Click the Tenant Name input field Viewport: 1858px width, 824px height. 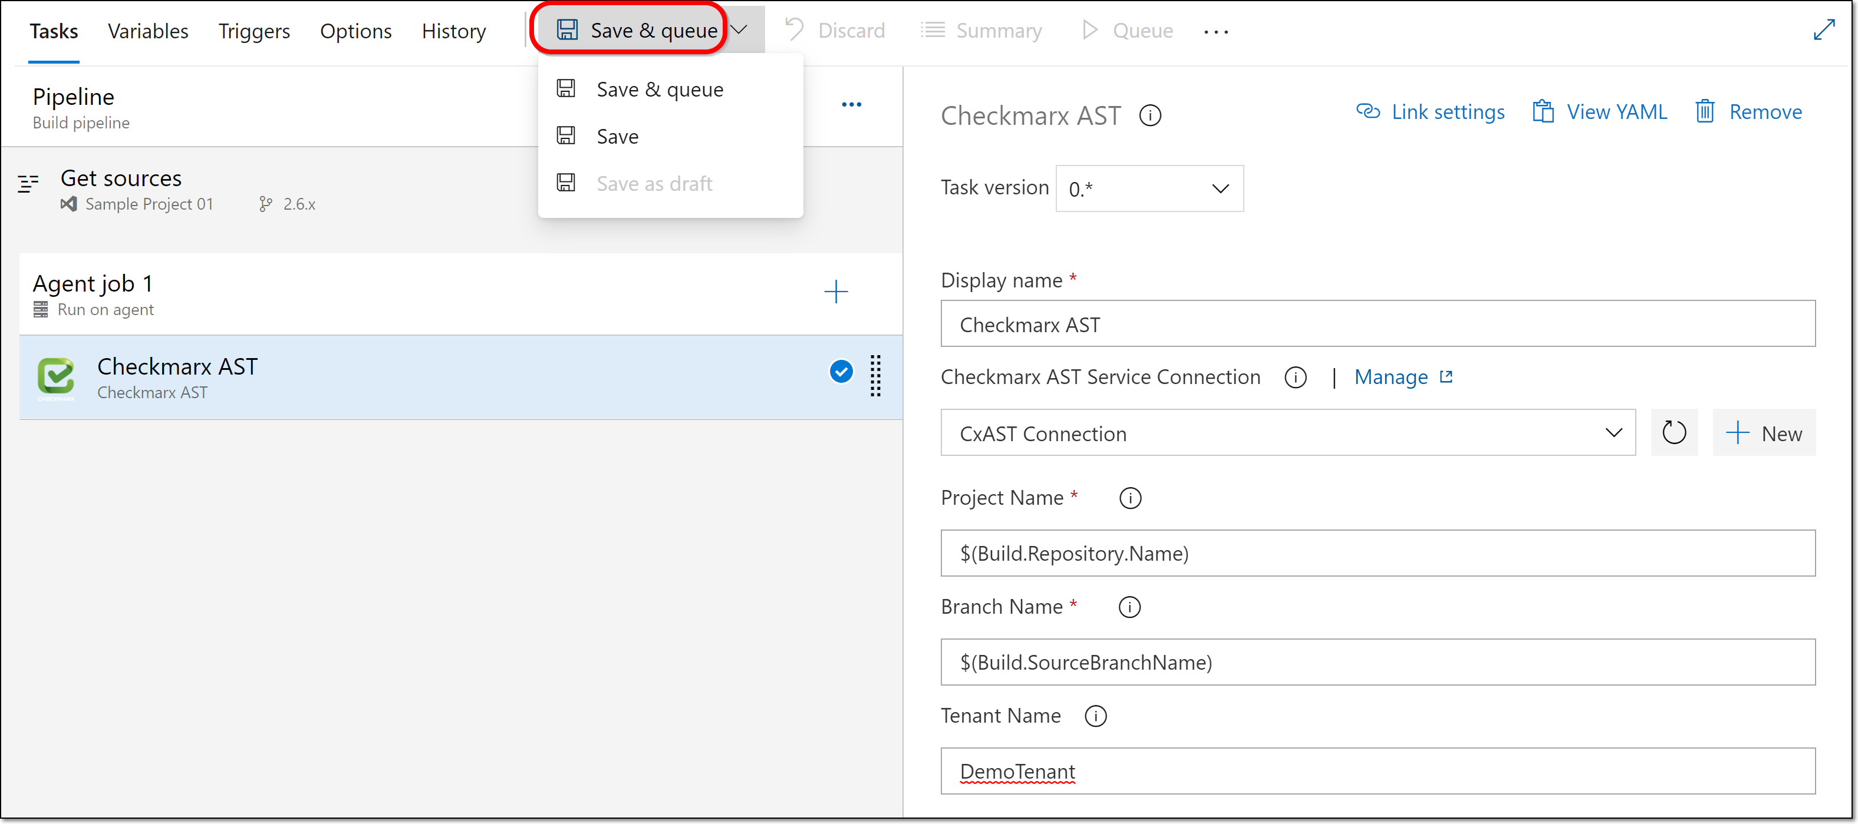click(1378, 770)
